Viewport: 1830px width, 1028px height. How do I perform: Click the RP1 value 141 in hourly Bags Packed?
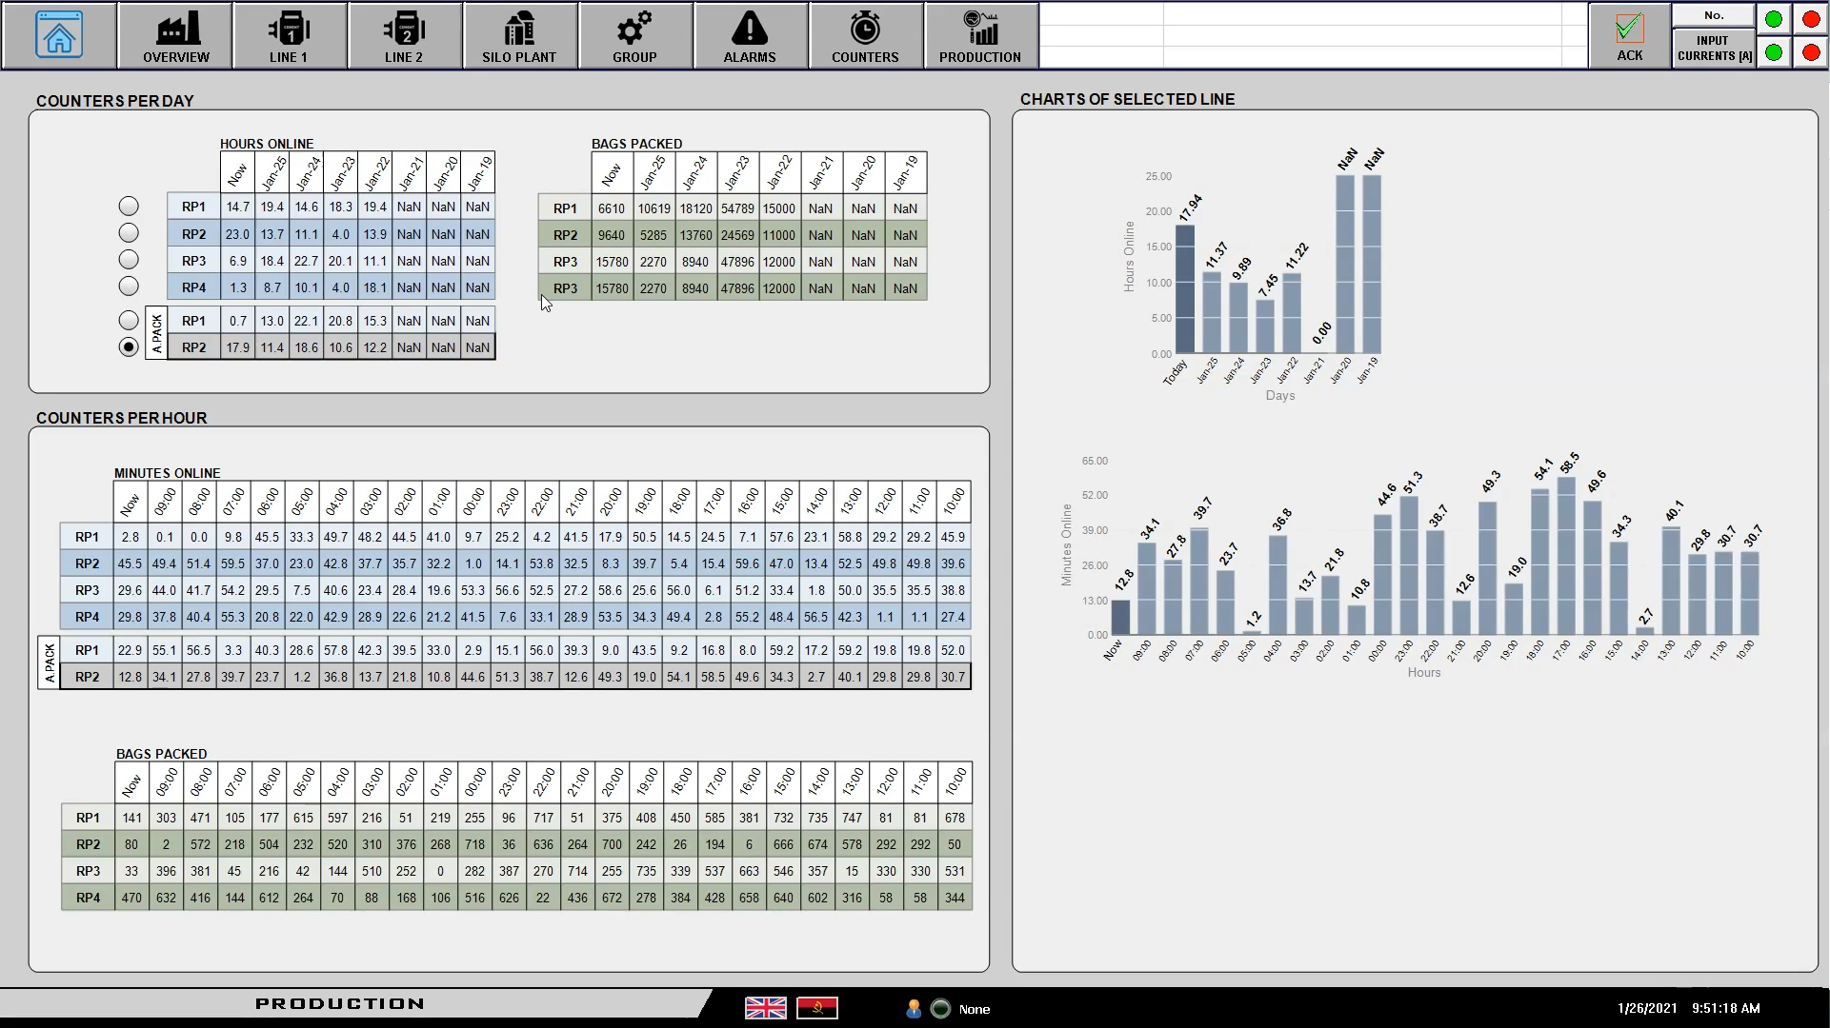pyautogui.click(x=131, y=818)
